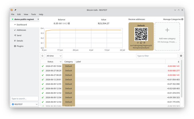Click the Default category cell of 2026-06-12 row
The width and height of the screenshot is (194, 119).
tap(69, 79)
